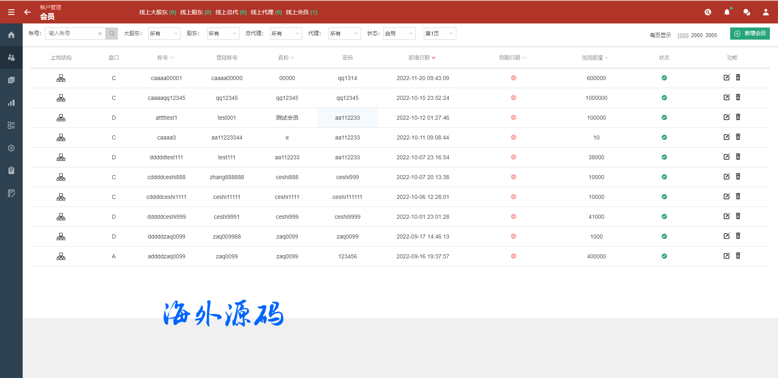The image size is (778, 378).
Task: Delete the member atttttest1
Action: click(738, 117)
